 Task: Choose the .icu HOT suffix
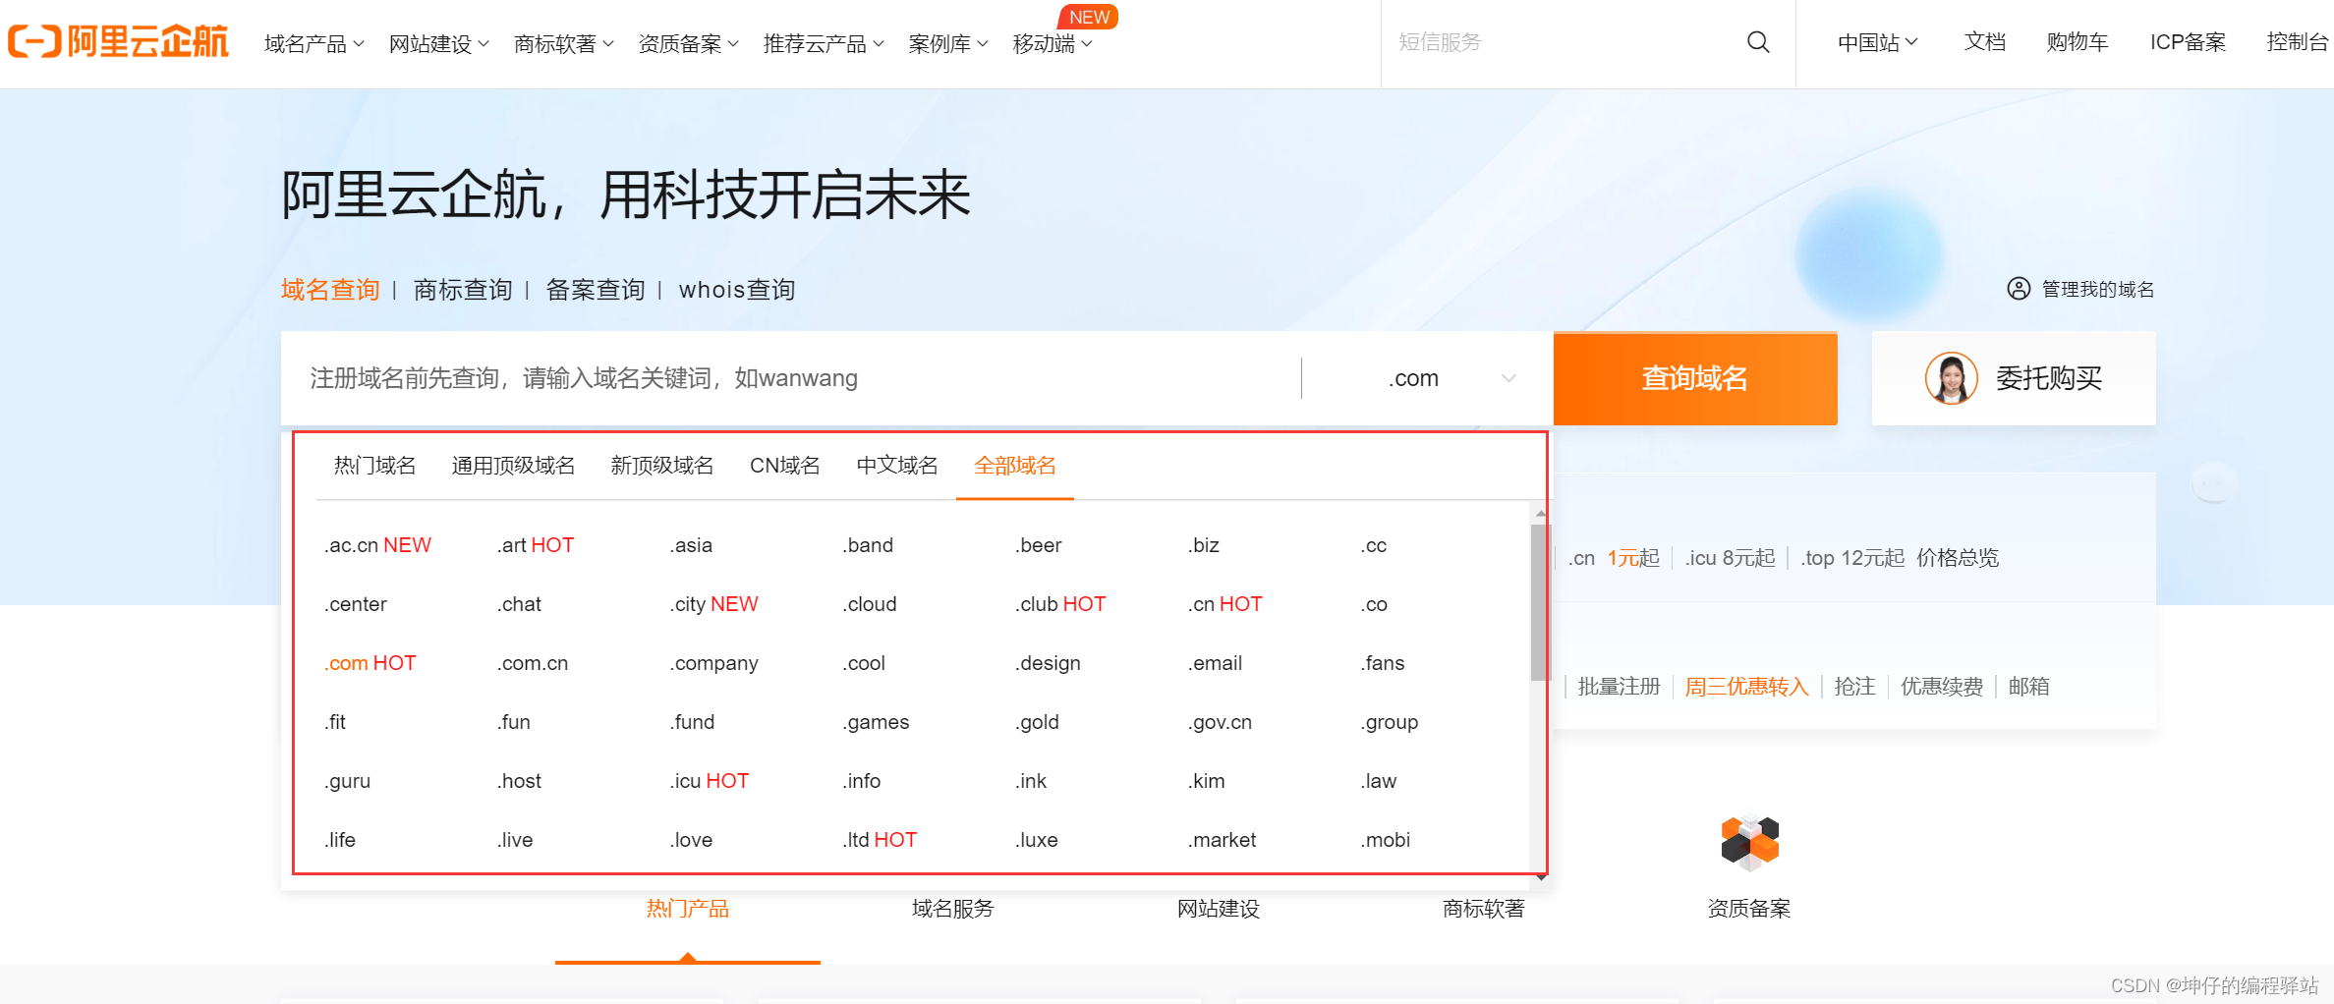[710, 781]
